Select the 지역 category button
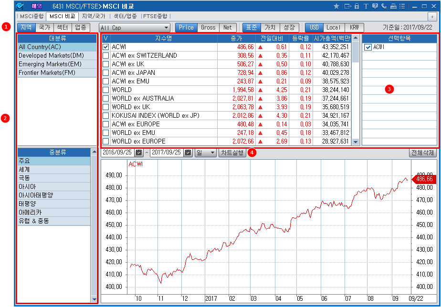 pos(26,28)
